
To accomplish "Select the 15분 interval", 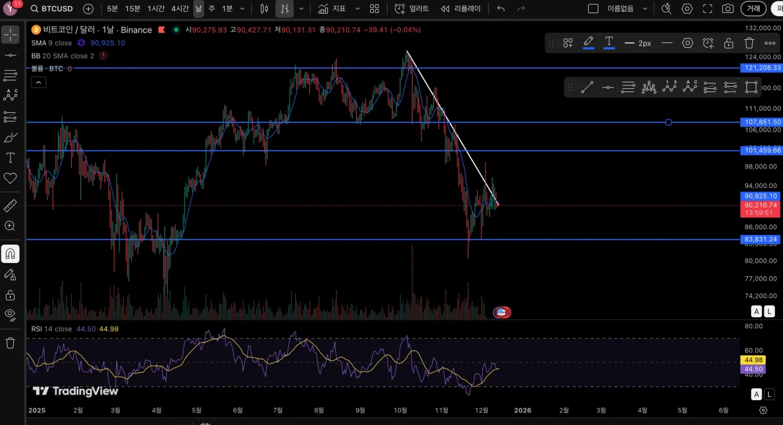I will pos(132,8).
